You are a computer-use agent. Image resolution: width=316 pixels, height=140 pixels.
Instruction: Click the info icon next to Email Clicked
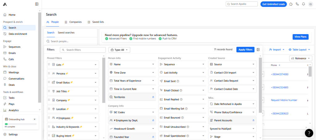click(x=181, y=90)
